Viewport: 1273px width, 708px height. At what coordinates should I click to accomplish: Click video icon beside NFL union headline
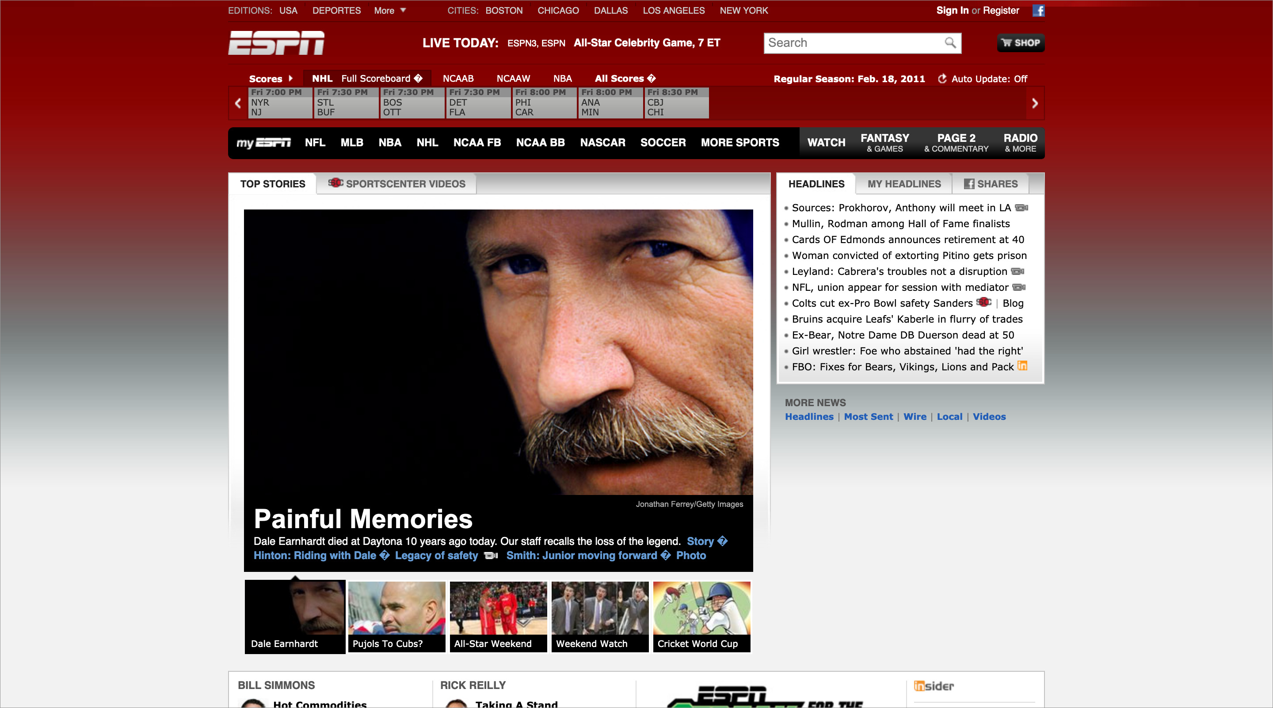coord(1019,287)
